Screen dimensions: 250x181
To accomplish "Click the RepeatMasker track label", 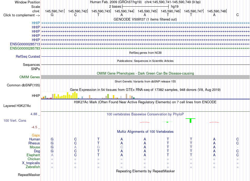I will (x=29, y=175).
